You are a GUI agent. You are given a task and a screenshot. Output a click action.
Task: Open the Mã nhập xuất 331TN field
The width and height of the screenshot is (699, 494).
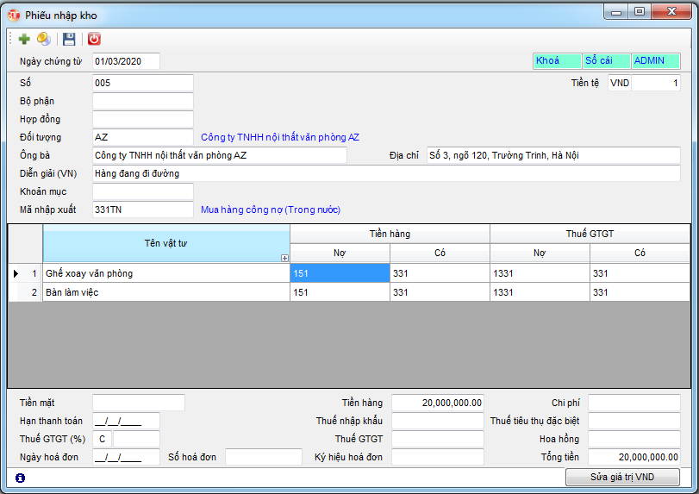click(x=142, y=209)
